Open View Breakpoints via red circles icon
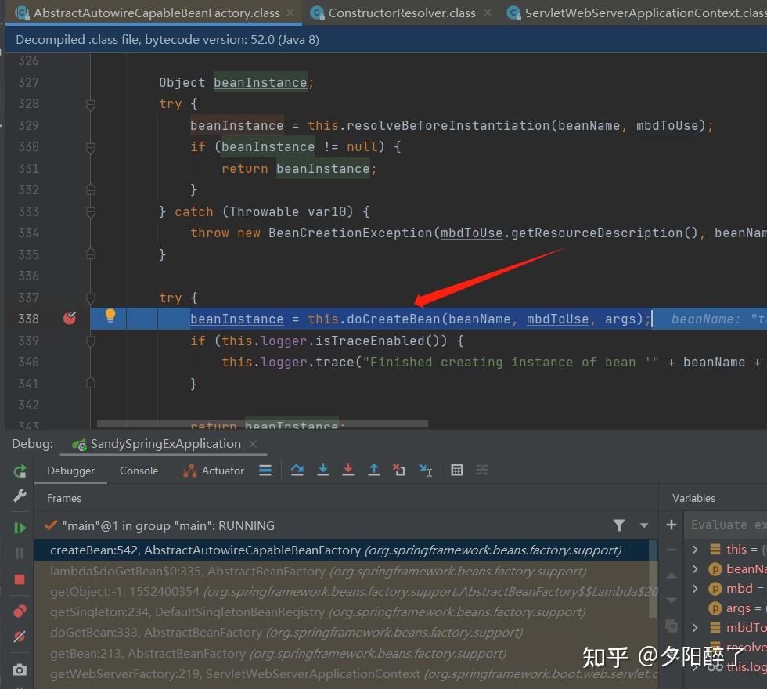Screen dimensions: 767x689 (x=20, y=611)
